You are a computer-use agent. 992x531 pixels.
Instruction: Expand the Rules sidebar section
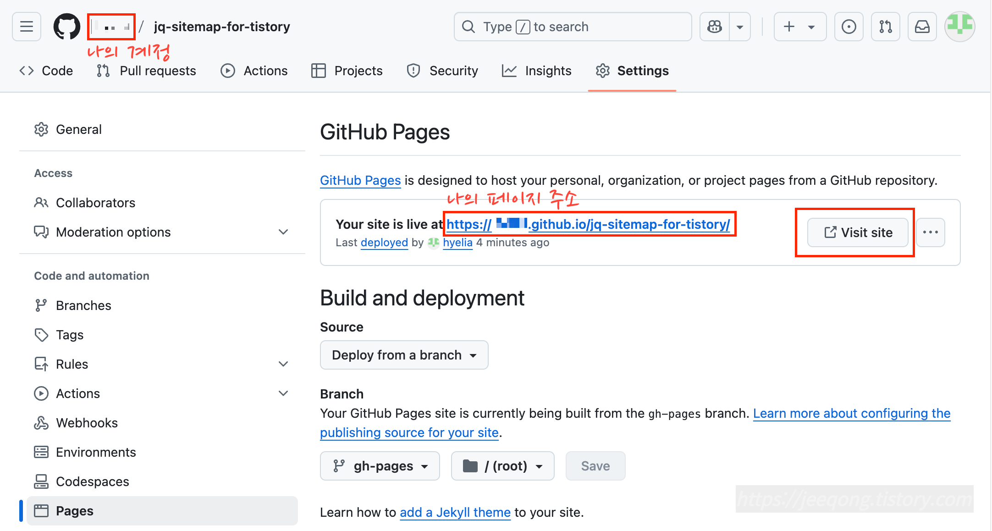(x=283, y=364)
